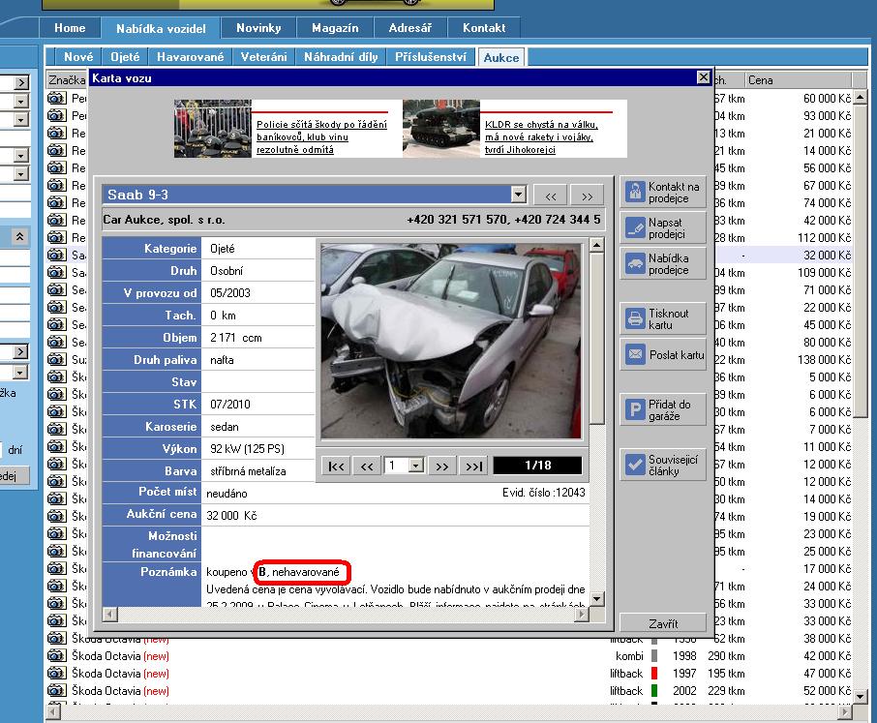Sort the list by the Cena column header
The image size is (877, 723).
coord(799,80)
